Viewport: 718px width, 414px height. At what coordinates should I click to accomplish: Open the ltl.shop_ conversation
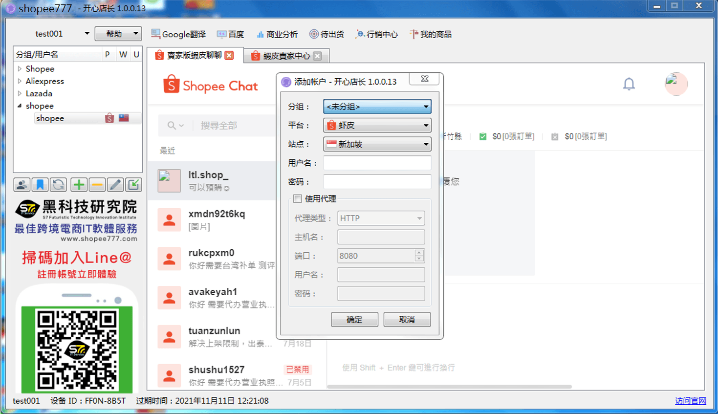click(x=212, y=180)
